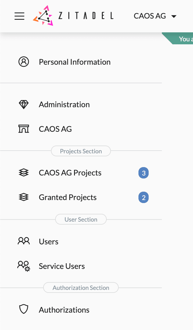
Task: Click the badge showing 2 granted projects
Action: coord(144,198)
